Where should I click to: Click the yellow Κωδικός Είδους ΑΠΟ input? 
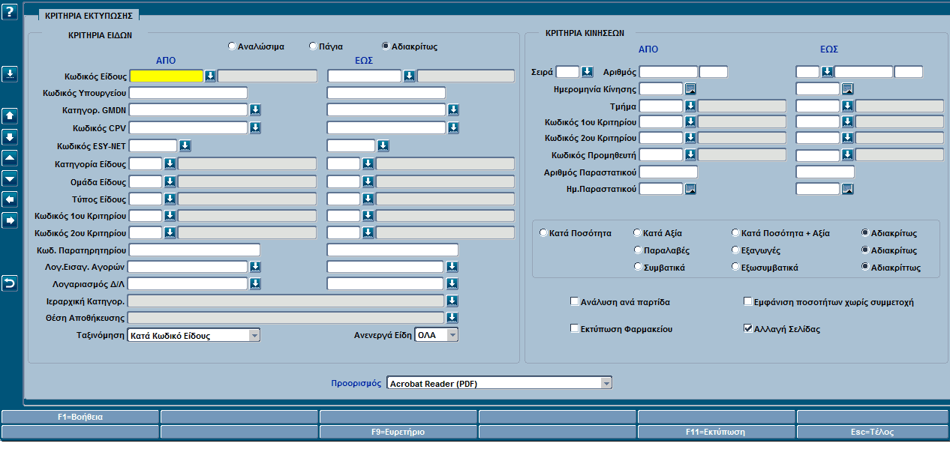[x=167, y=76]
